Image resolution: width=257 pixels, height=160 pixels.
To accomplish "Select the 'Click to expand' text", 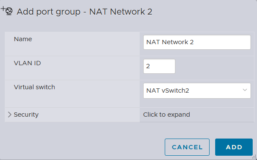I will tap(166, 115).
